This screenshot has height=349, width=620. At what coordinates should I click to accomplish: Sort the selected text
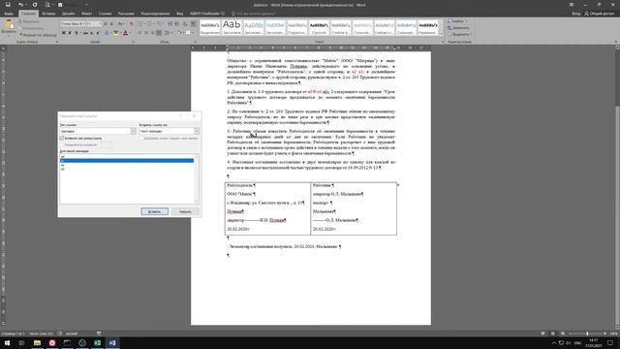(x=185, y=24)
